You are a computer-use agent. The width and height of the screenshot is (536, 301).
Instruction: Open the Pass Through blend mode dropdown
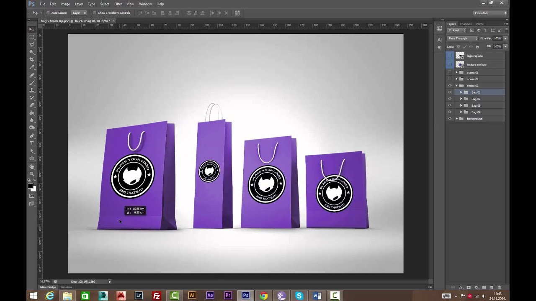(463, 38)
